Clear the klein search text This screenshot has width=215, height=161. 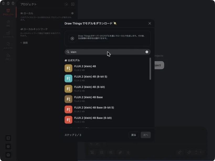tap(147, 52)
